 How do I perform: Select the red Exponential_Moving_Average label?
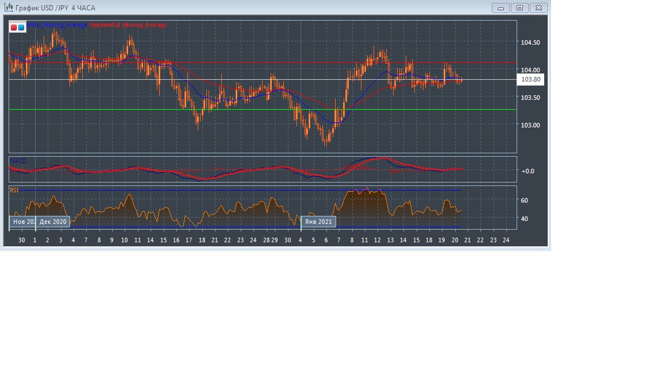[128, 25]
